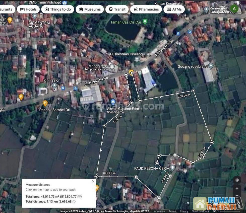Click the Hotels category chip
Image resolution: width=246 pixels, height=213 pixels.
[x=28, y=9]
